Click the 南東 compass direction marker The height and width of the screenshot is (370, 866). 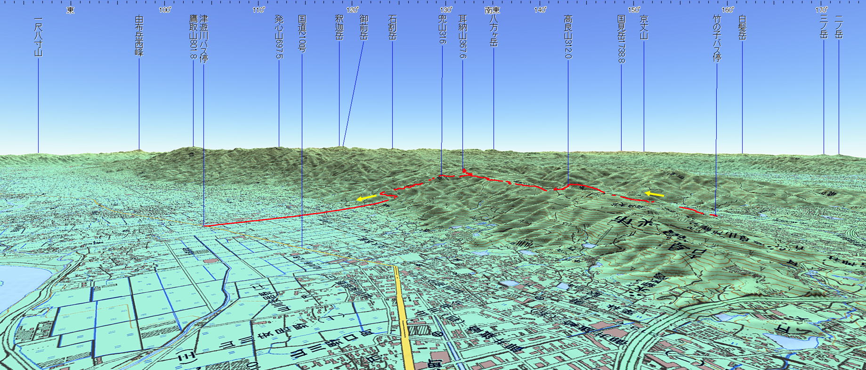(492, 10)
